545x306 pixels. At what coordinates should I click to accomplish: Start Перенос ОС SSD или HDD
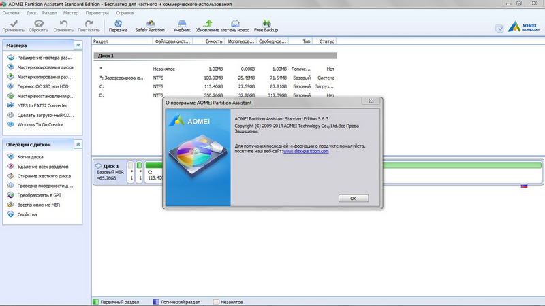coord(43,86)
